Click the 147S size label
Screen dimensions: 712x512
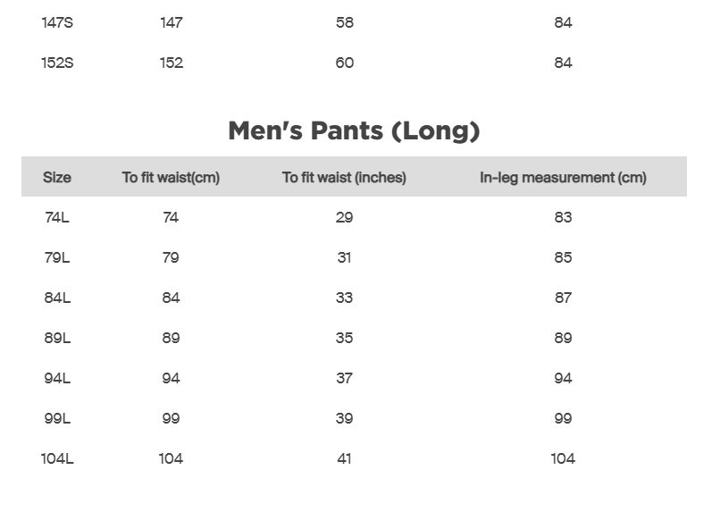coord(57,22)
